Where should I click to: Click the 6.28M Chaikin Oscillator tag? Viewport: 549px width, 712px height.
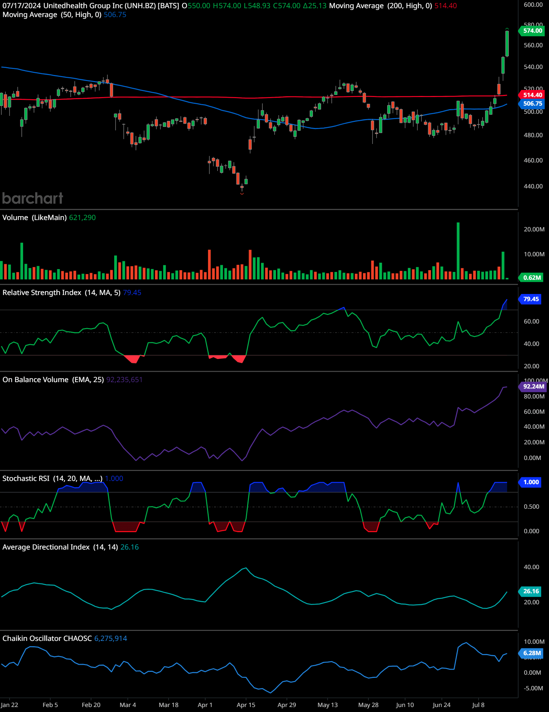[532, 653]
